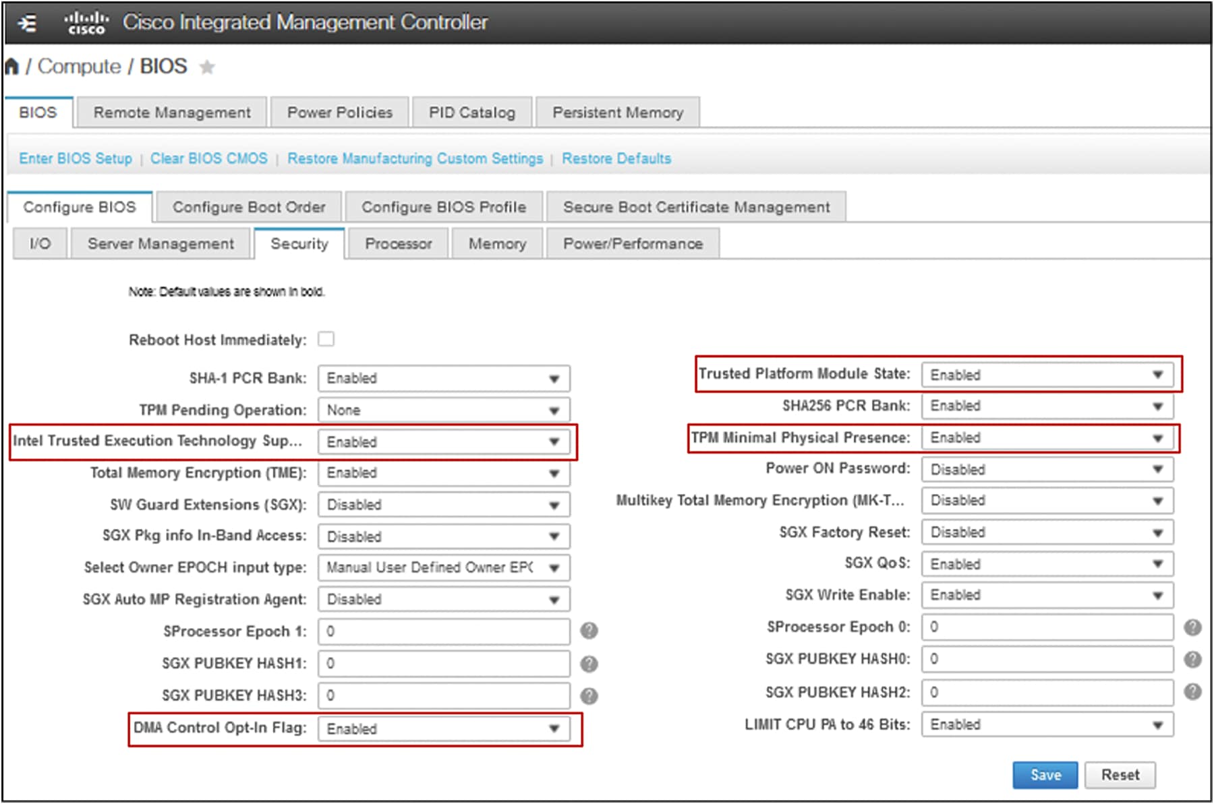Image resolution: width=1214 pixels, height=804 pixels.
Task: Open TPM Minimal Physical Presence dropdown
Action: tap(1047, 437)
